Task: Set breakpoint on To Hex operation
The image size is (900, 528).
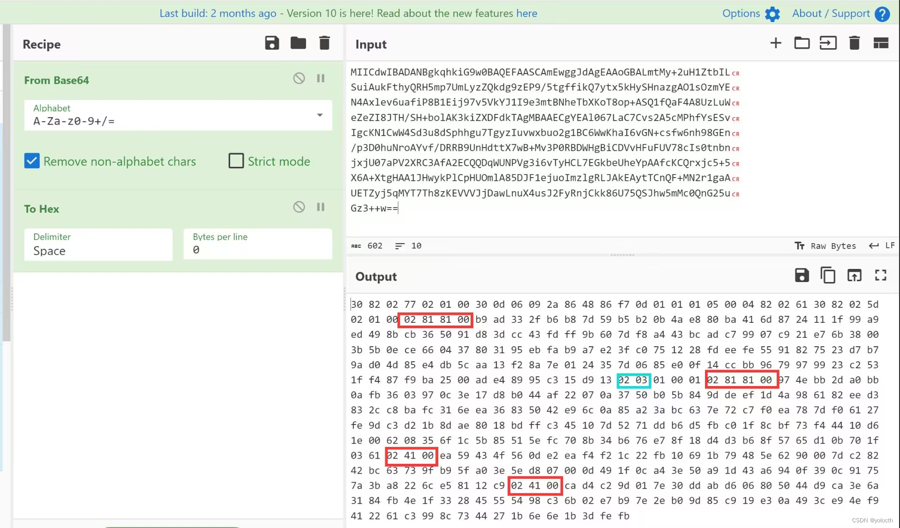Action: pyautogui.click(x=321, y=207)
